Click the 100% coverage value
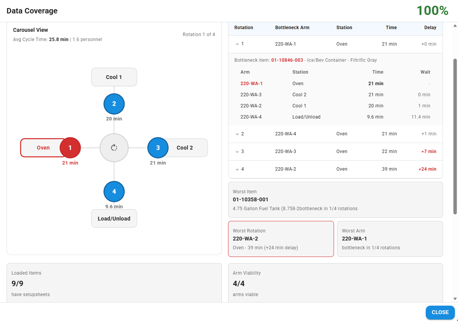 [432, 11]
